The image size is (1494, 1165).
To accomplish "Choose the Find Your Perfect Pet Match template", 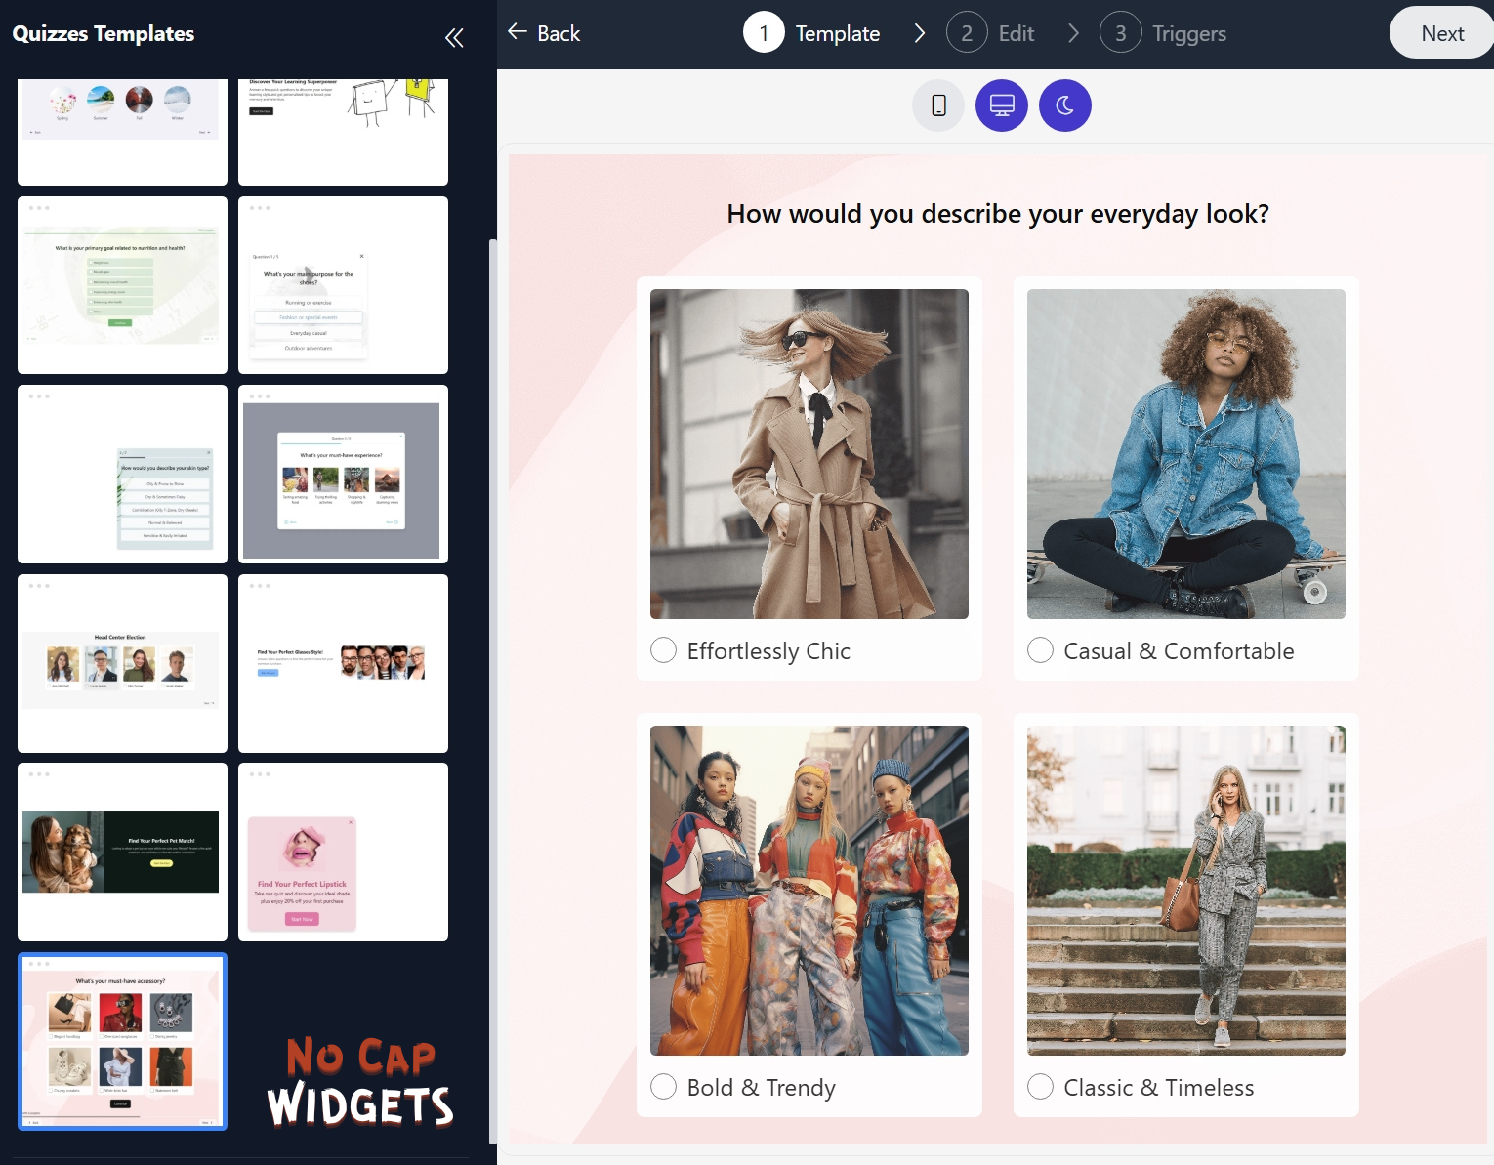I will 122,852.
